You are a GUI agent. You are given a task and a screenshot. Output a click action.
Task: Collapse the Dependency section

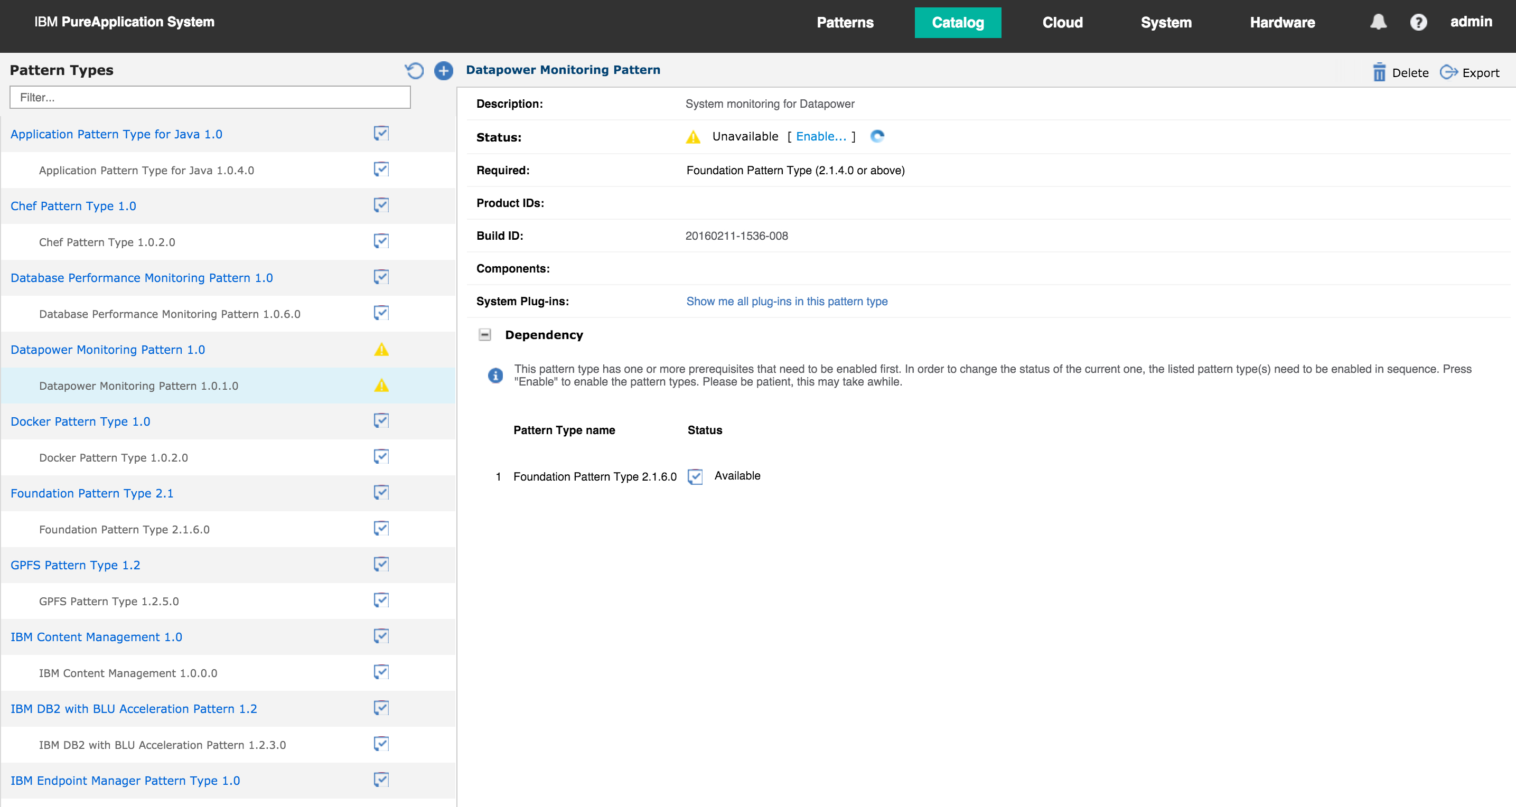coord(484,335)
